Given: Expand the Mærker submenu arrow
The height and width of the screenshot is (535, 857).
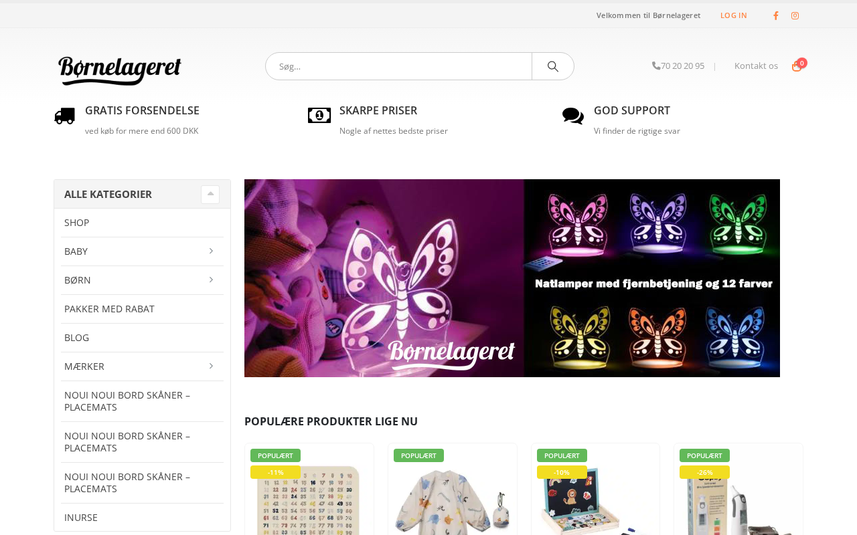Looking at the screenshot, I should click(x=211, y=366).
